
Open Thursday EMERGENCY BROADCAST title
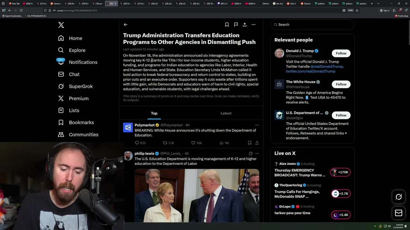click(x=300, y=172)
